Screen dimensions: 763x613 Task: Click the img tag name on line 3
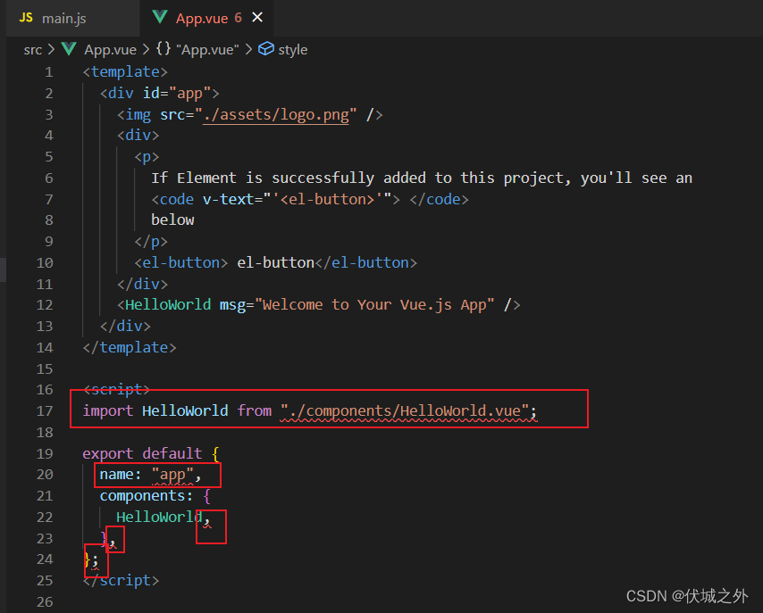[x=138, y=115]
